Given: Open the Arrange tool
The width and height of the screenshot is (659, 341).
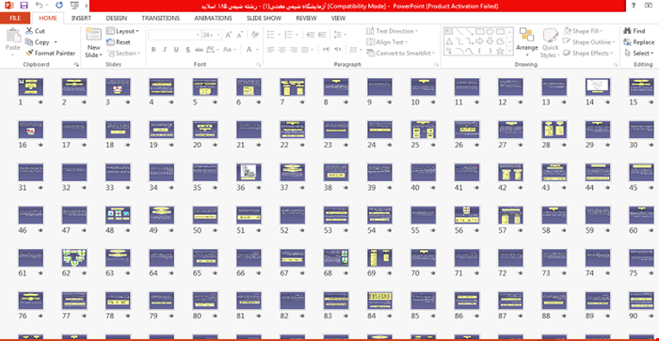Looking at the screenshot, I should click(x=526, y=42).
